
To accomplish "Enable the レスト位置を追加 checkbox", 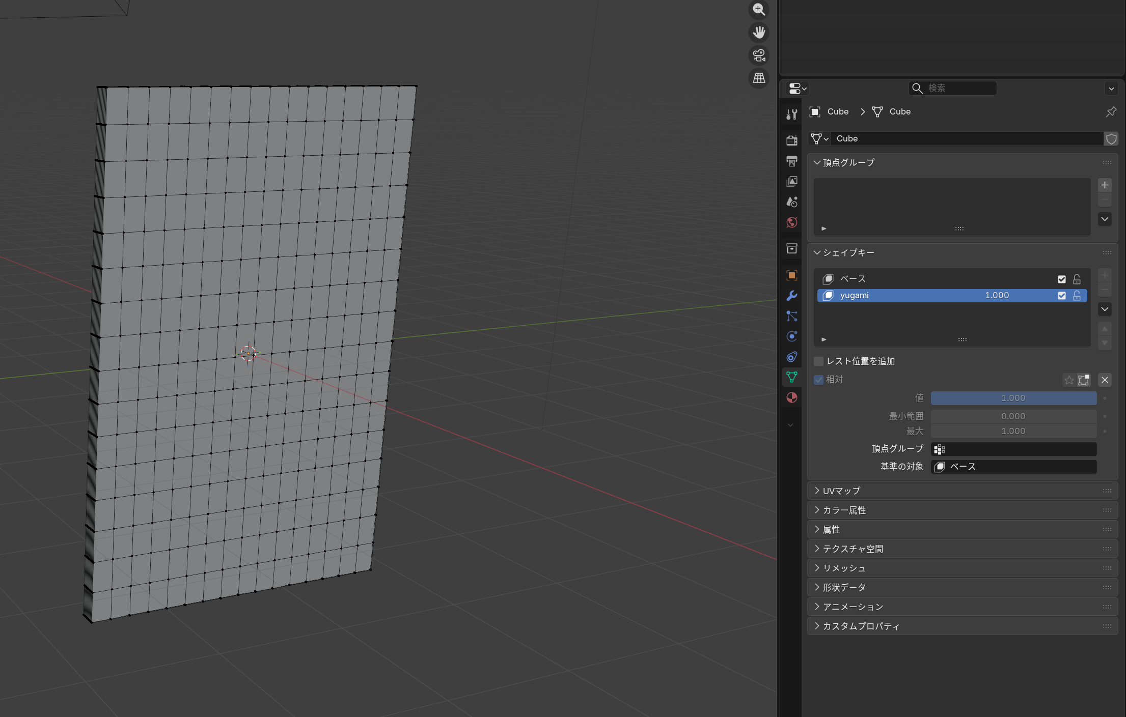I will [x=819, y=361].
